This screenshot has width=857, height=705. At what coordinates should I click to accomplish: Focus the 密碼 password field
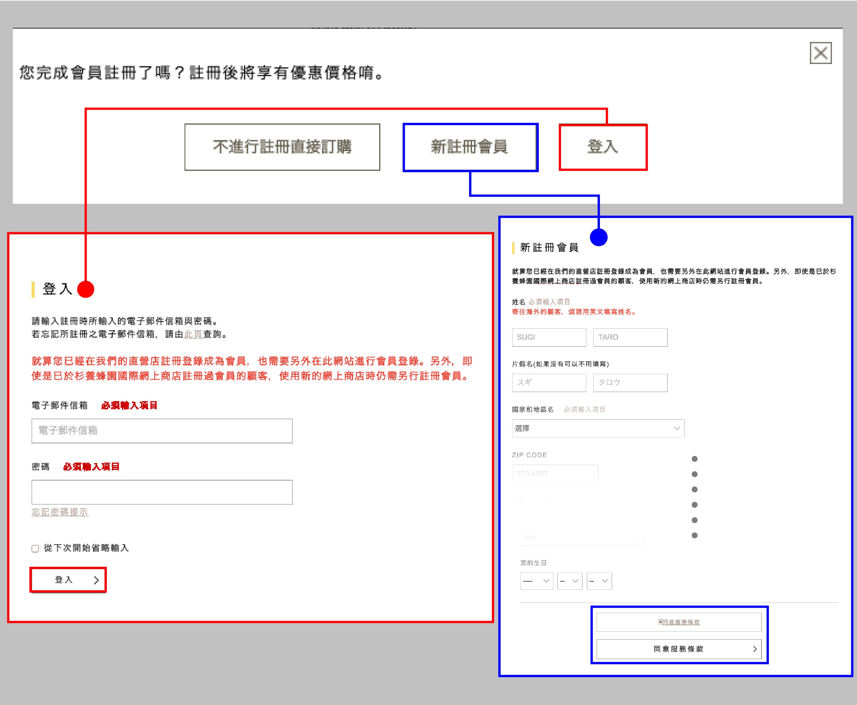click(162, 492)
